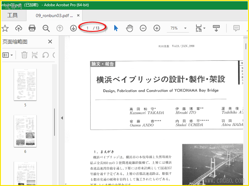
Task: Open the find text magnifier tool
Action: (46, 28)
